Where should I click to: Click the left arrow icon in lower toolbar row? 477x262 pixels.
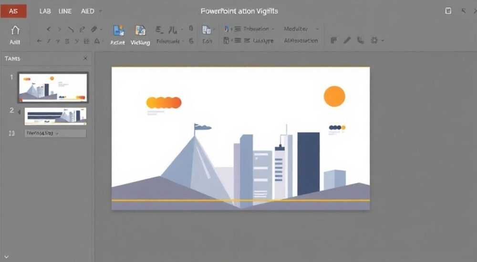tap(39, 40)
